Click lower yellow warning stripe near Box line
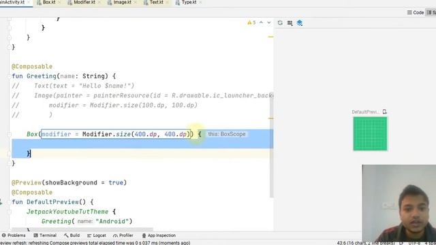The width and height of the screenshot is (436, 245). tap(271, 118)
